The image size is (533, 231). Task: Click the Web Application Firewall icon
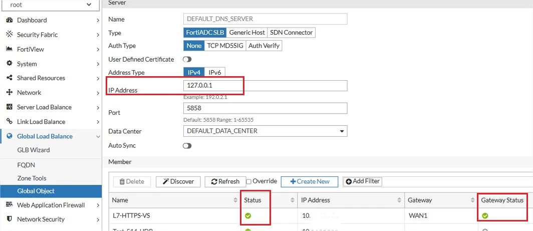[10, 205]
